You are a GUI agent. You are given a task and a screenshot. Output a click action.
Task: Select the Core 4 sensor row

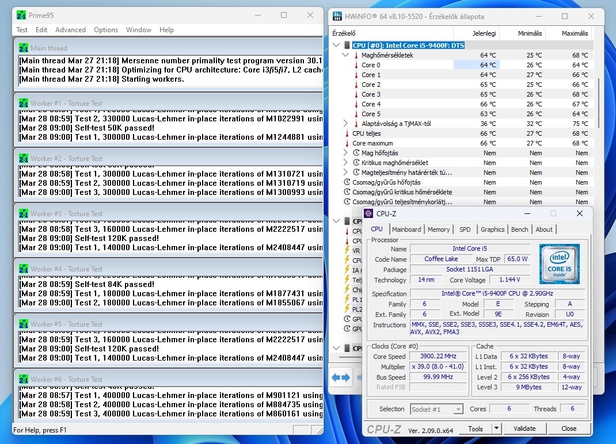(x=462, y=104)
